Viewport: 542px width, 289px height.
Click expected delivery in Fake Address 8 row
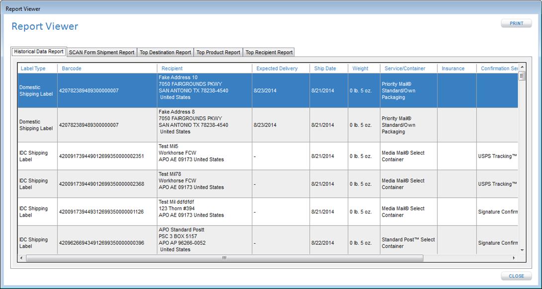tap(265, 125)
